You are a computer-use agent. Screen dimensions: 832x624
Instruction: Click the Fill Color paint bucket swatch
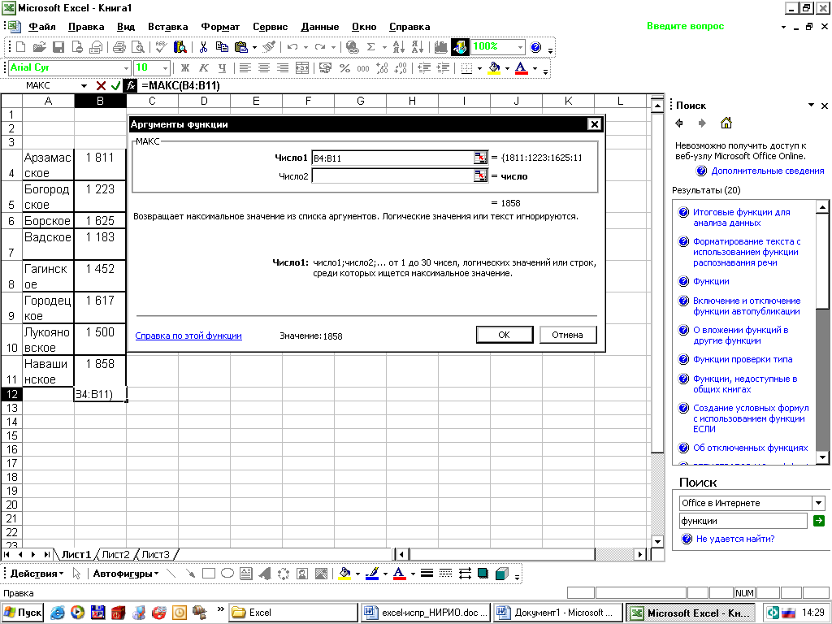point(494,68)
